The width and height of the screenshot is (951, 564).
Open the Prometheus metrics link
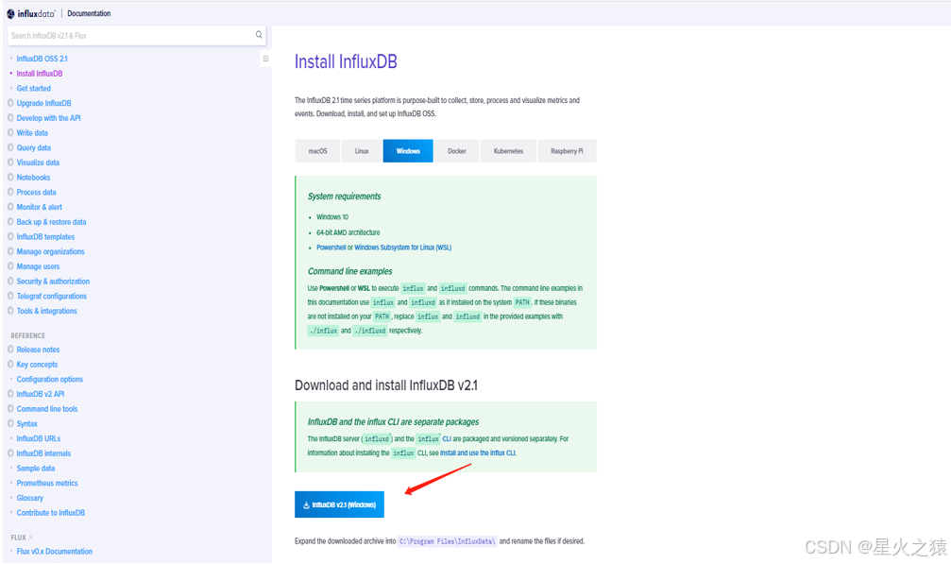pos(47,484)
